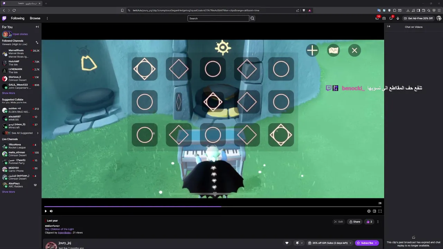Toggle the Brave sidebar panel icon
The width and height of the screenshot is (443, 249).
[x=418, y=10]
